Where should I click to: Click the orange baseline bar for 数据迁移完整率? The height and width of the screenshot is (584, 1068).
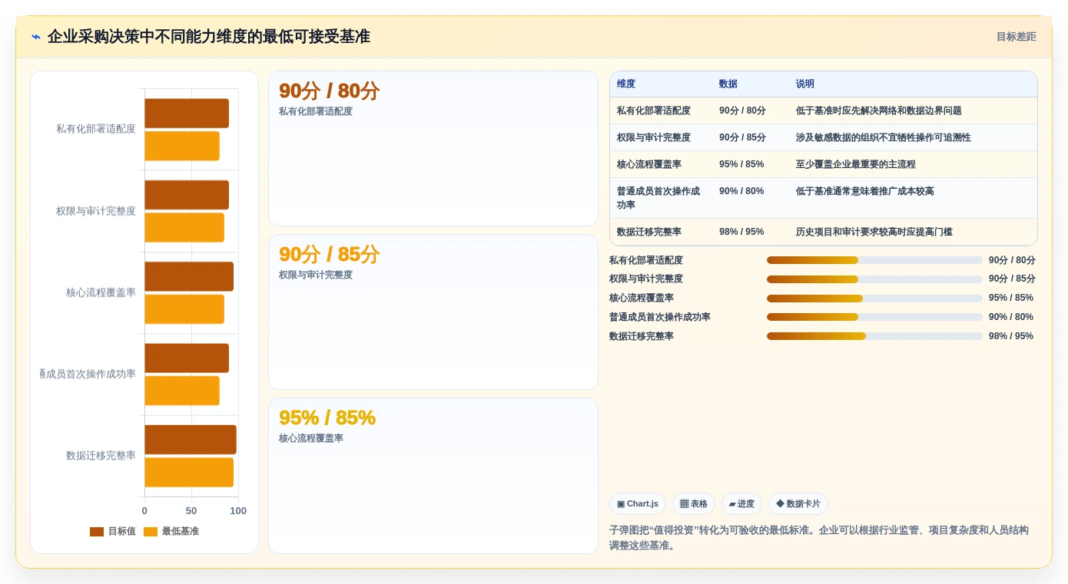[x=189, y=472]
